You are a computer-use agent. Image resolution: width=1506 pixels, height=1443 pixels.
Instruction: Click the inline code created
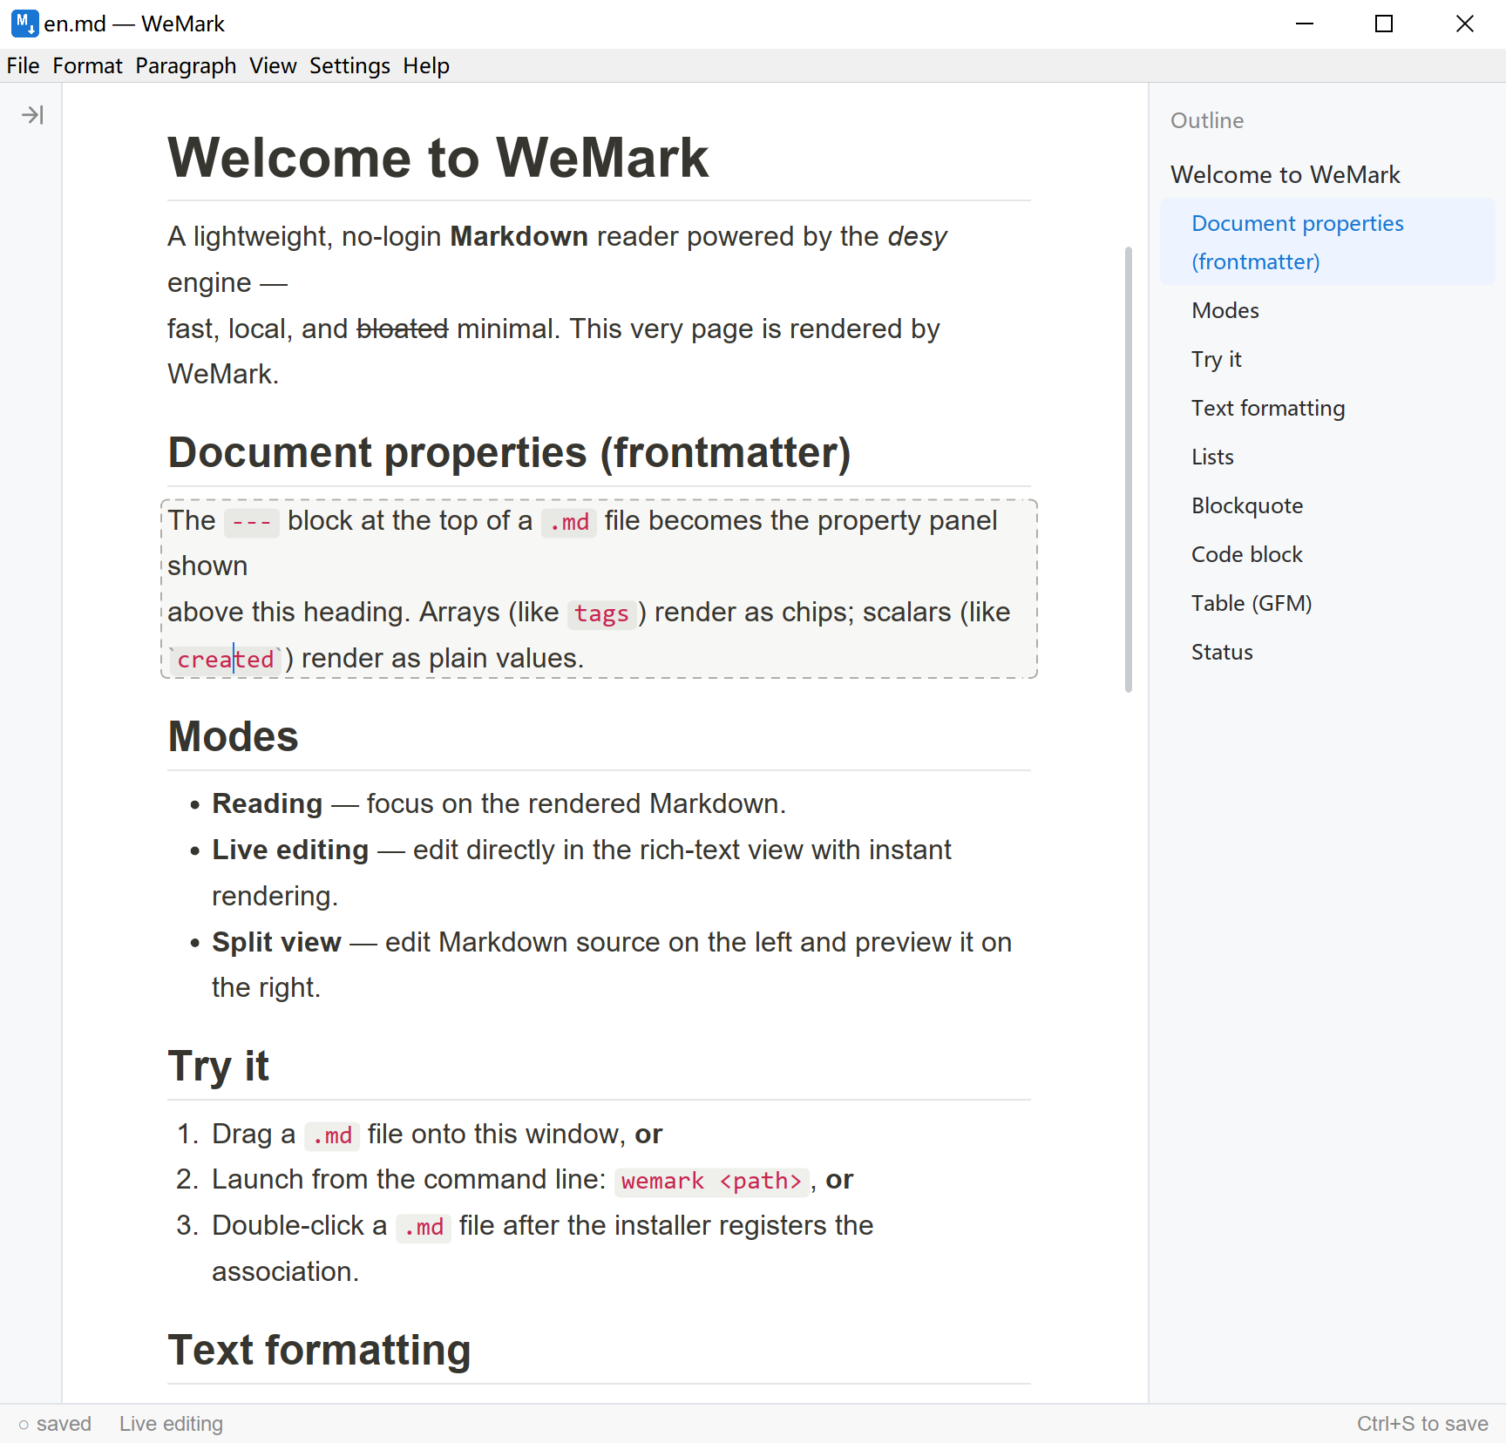coord(225,660)
